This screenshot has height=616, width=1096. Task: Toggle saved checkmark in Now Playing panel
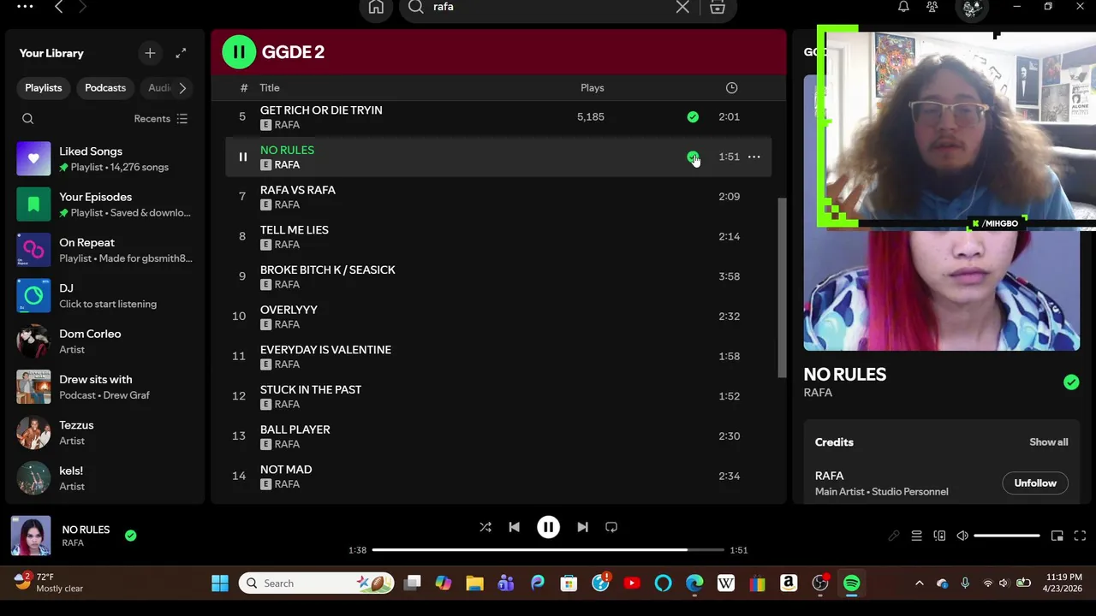coord(1071,382)
